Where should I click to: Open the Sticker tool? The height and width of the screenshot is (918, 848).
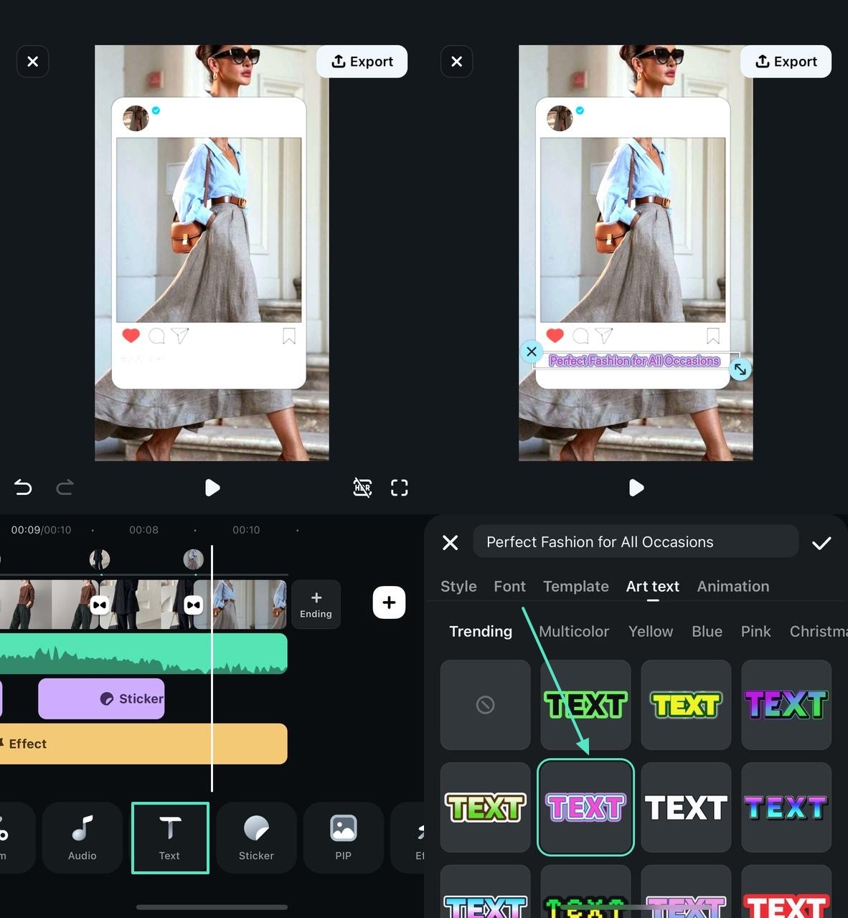coord(256,838)
